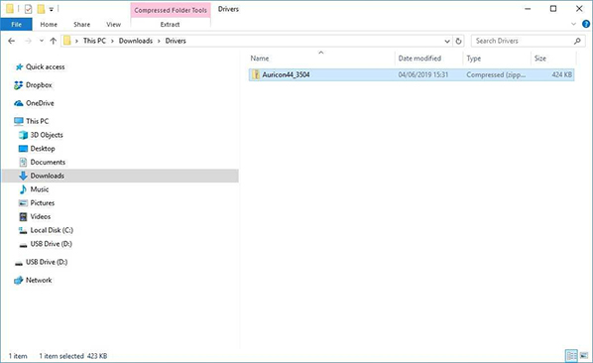
Task: Select This PC in the sidebar
Action: pos(37,121)
